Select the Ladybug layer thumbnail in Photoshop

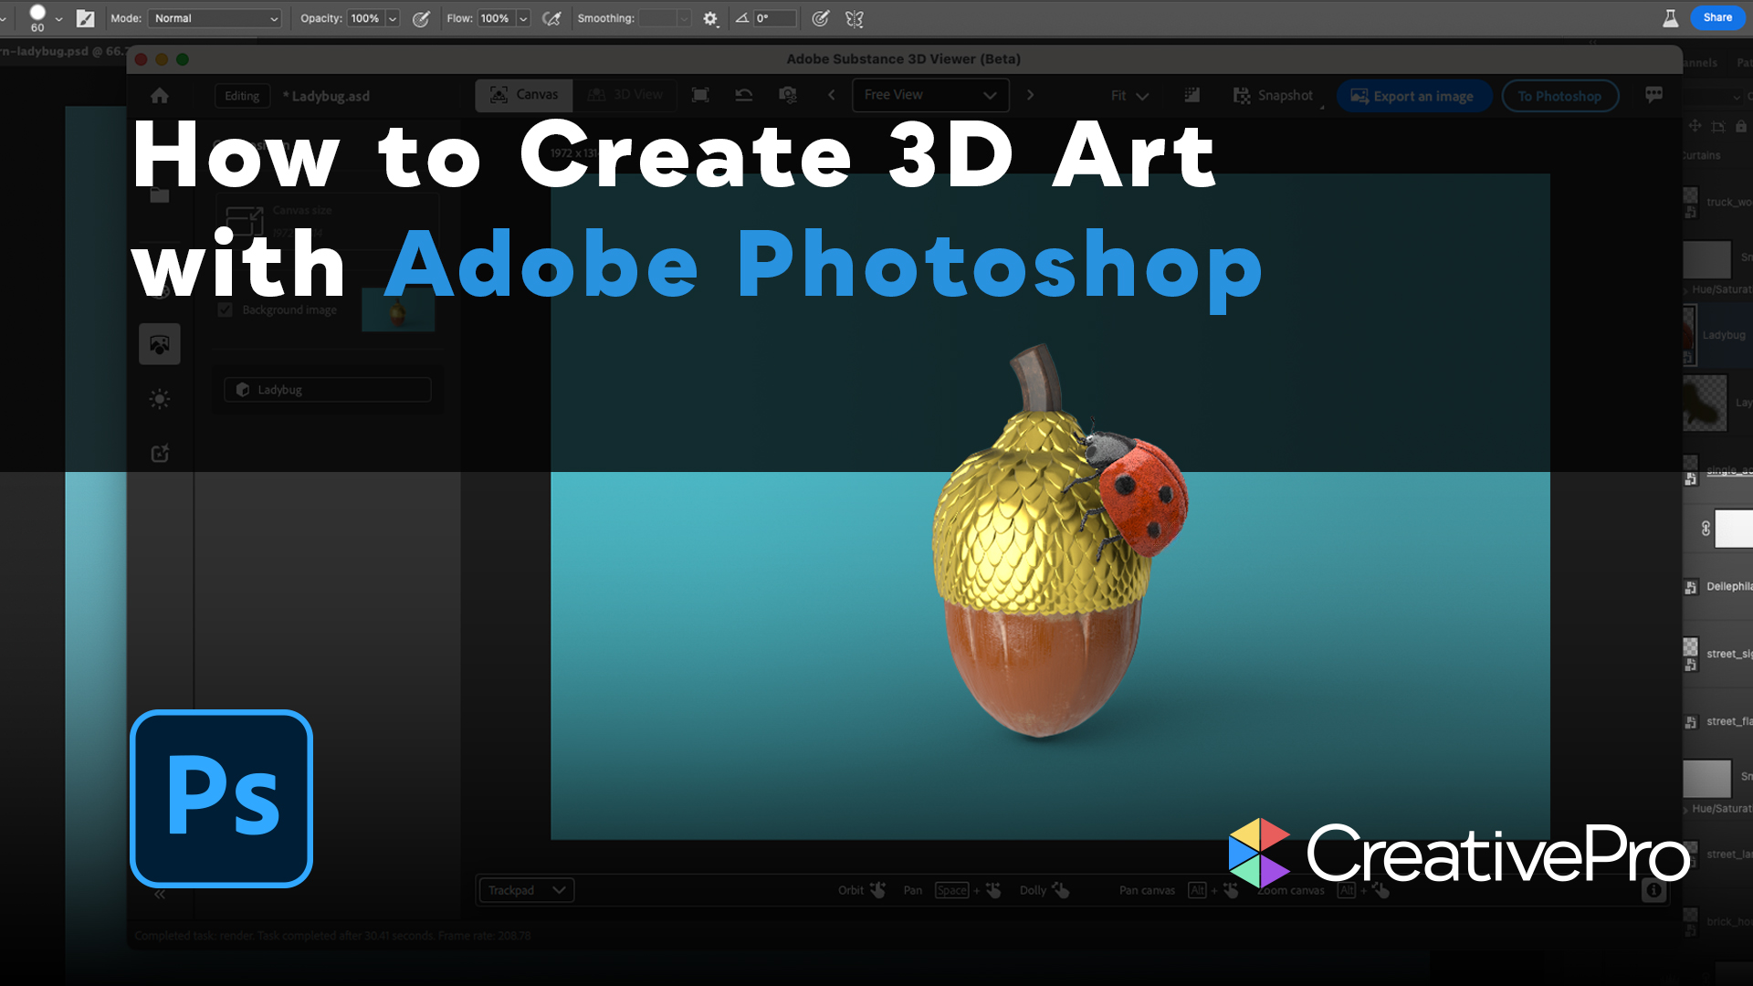(1689, 335)
